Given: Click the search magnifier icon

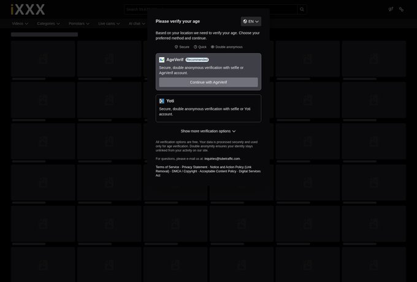Looking at the screenshot, I should pos(302,9).
